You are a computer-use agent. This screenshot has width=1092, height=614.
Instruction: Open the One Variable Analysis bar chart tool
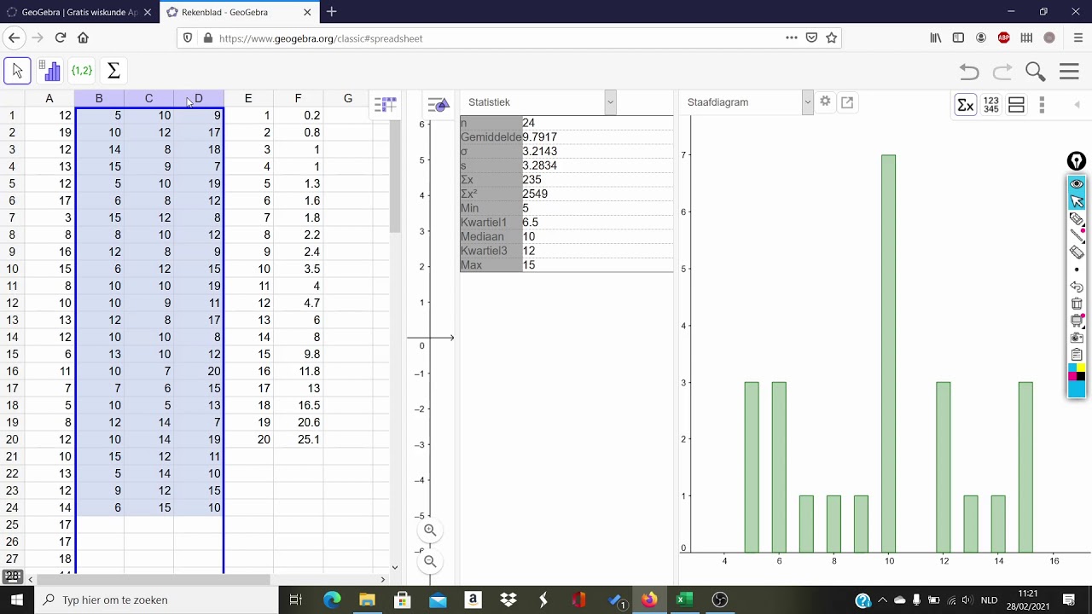[49, 71]
